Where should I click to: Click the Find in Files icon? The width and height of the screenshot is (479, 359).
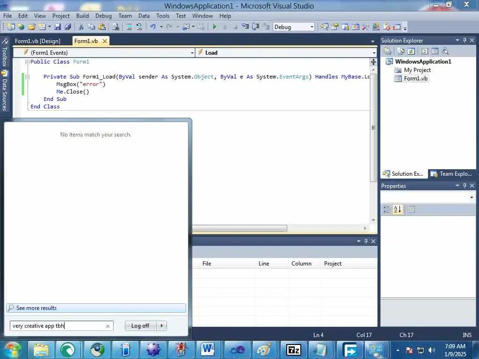click(116, 27)
